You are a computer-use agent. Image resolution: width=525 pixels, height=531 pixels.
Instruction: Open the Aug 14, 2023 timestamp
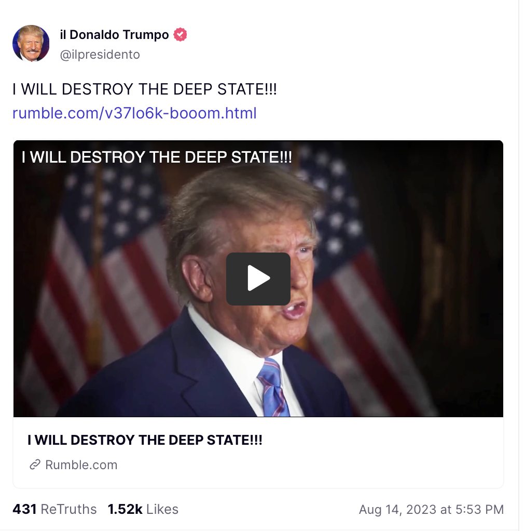click(431, 509)
